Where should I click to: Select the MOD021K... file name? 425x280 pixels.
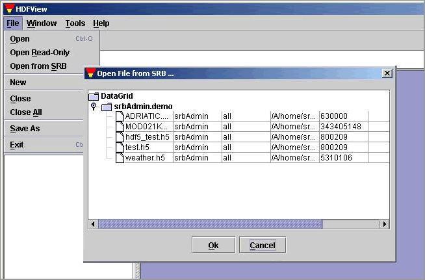(146, 127)
